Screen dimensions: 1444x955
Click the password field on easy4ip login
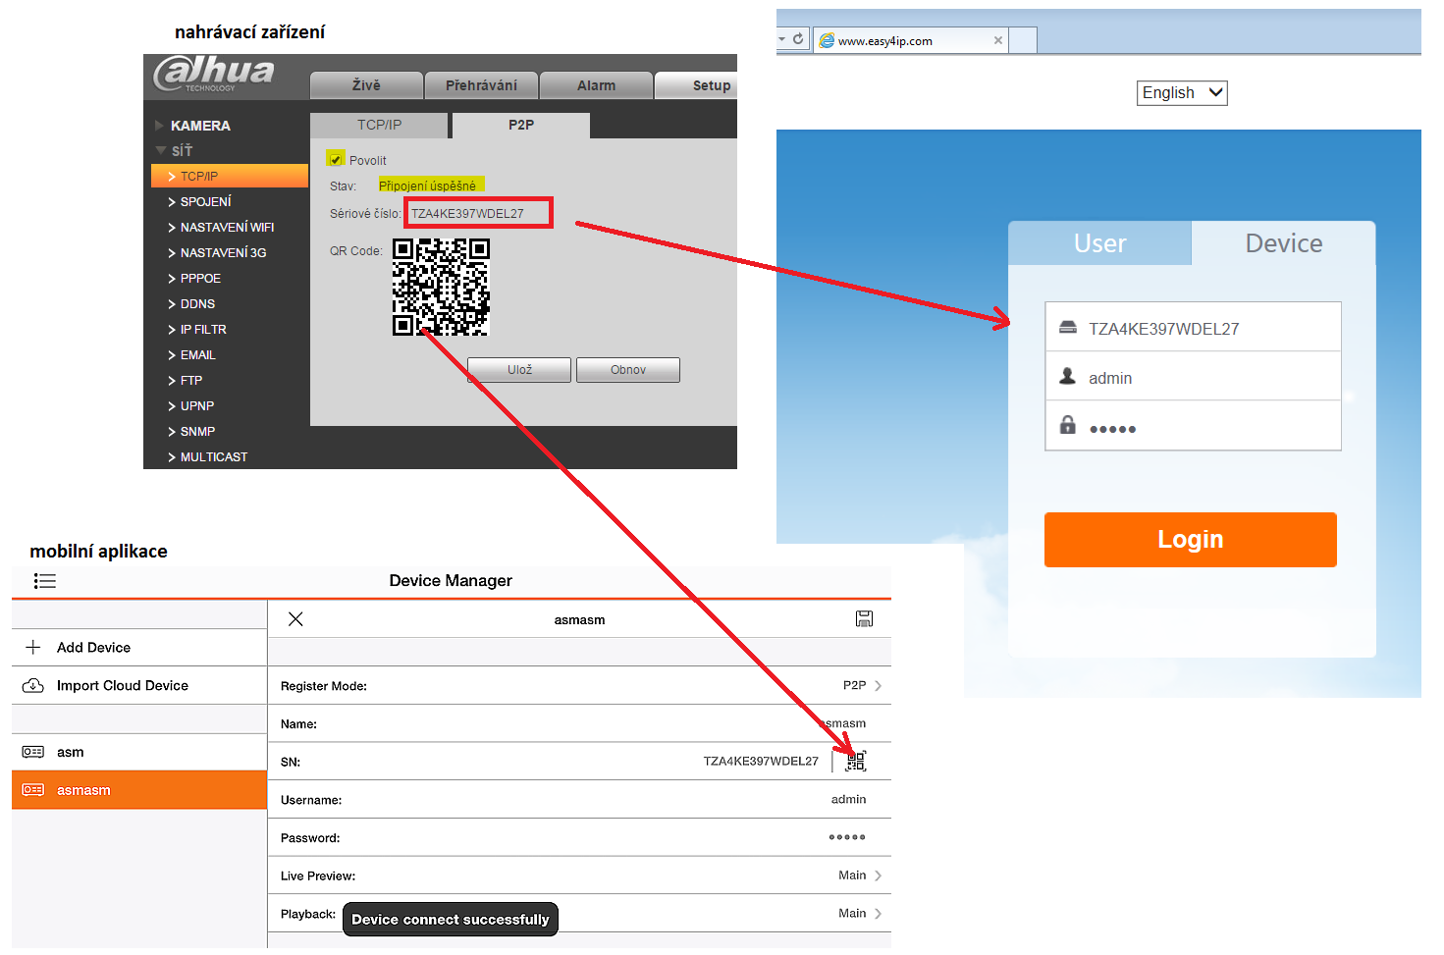[1193, 426]
